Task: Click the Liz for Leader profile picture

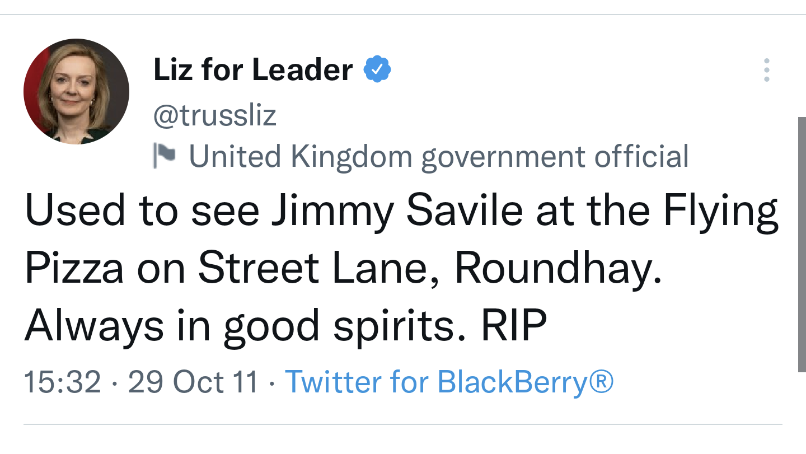Action: click(76, 92)
